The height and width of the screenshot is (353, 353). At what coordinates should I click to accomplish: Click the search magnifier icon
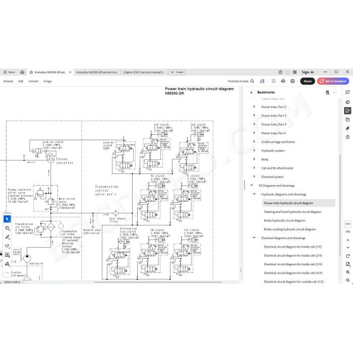(252, 81)
